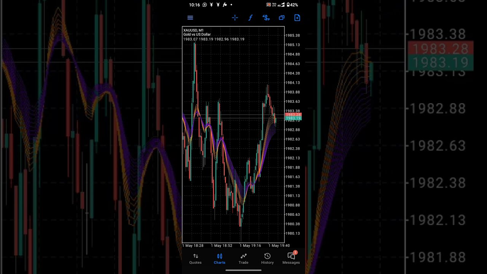
Task: Click the red ask price label 1983.28
Action: click(x=293, y=115)
